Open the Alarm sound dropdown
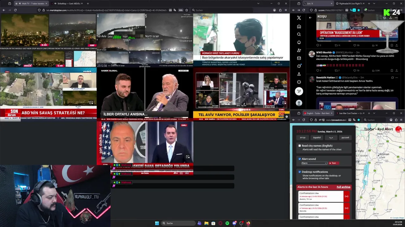Viewport: 405px width, 227px height. coord(314,163)
